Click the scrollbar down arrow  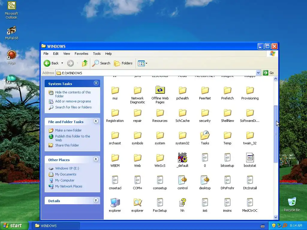click(276, 217)
